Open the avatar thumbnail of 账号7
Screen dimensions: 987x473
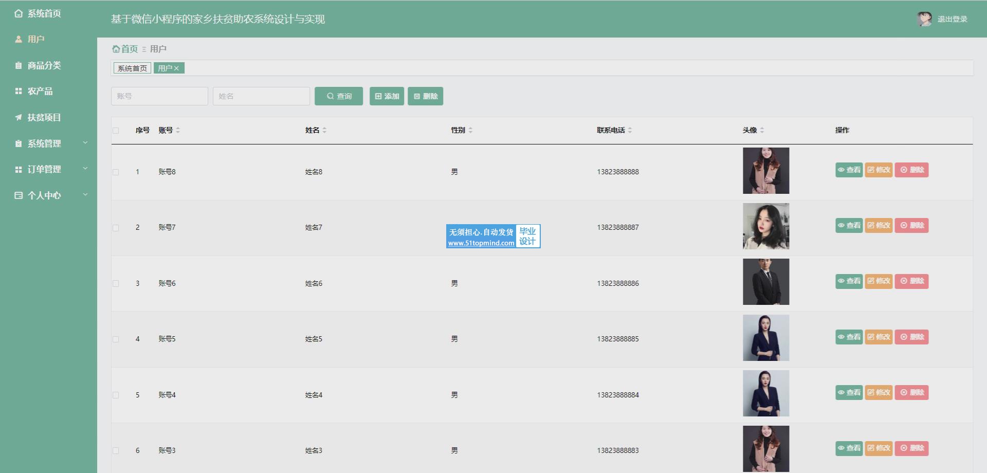pos(765,226)
